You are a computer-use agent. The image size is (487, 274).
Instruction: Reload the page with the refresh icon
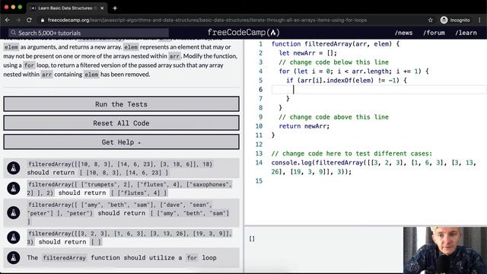[x=29, y=20]
